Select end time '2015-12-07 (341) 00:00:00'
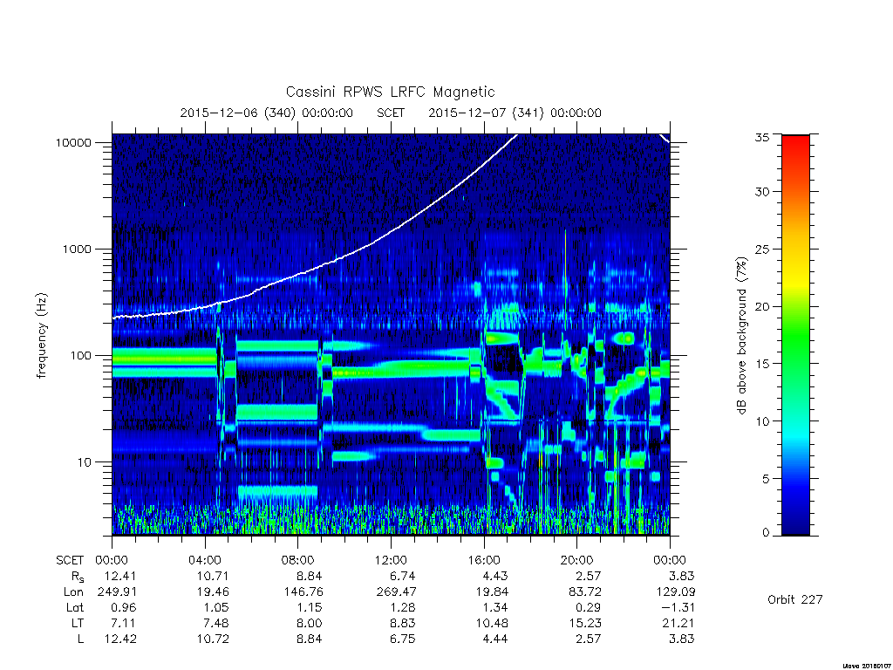893x670 pixels. coord(515,113)
